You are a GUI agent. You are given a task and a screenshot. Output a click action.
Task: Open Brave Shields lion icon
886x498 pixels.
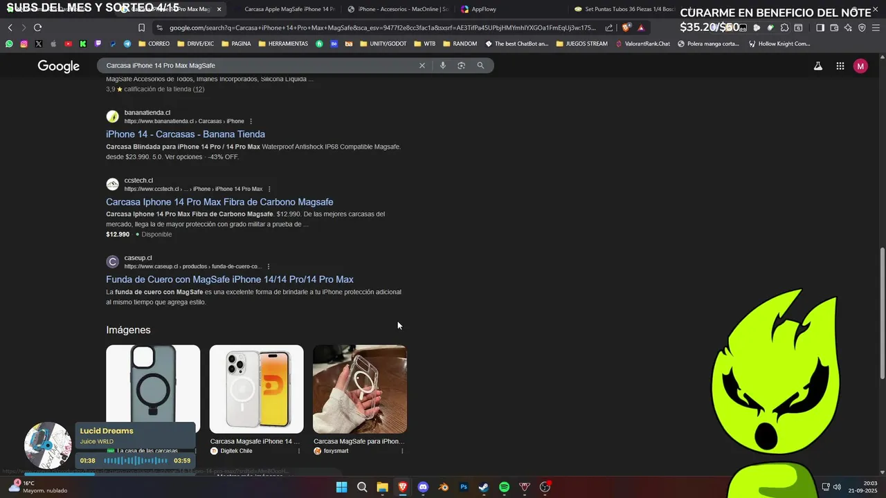626,28
